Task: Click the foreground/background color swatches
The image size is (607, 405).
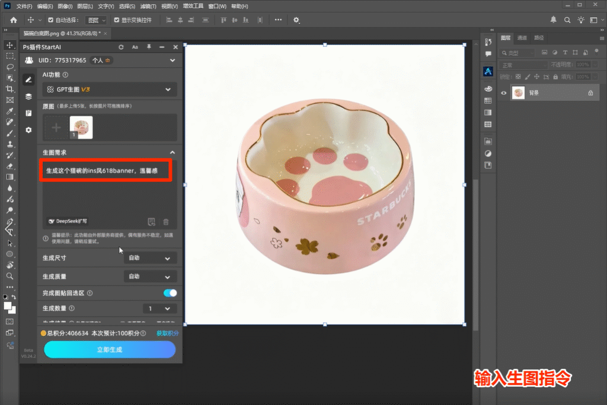Action: tap(9, 308)
